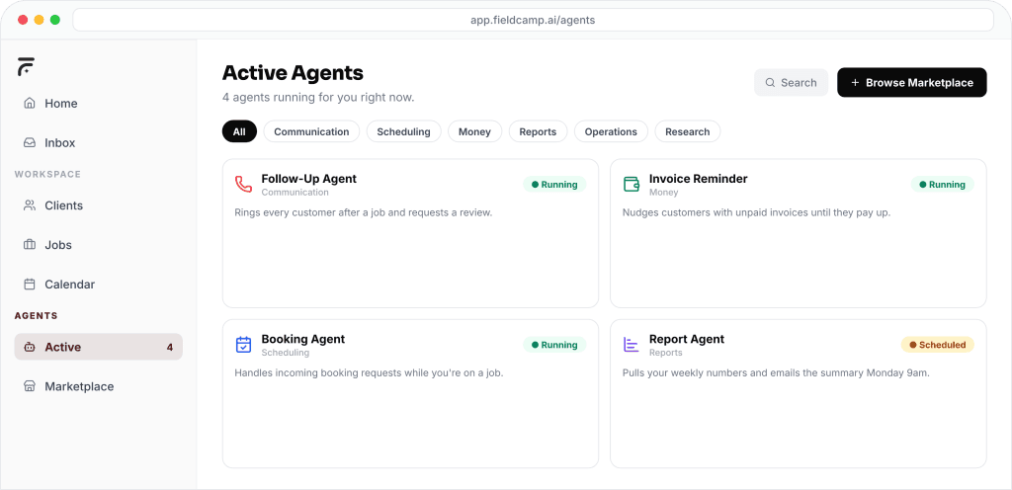The width and height of the screenshot is (1012, 490).
Task: Open Inbox via its tray icon
Action: pyautogui.click(x=30, y=143)
